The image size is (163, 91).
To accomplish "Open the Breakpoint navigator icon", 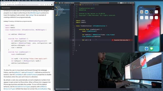I will click(67, 5).
